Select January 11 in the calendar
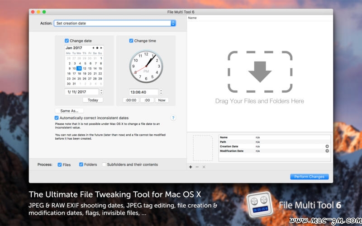Image resolution: width=362 pixels, height=226 pixels. 79,69
